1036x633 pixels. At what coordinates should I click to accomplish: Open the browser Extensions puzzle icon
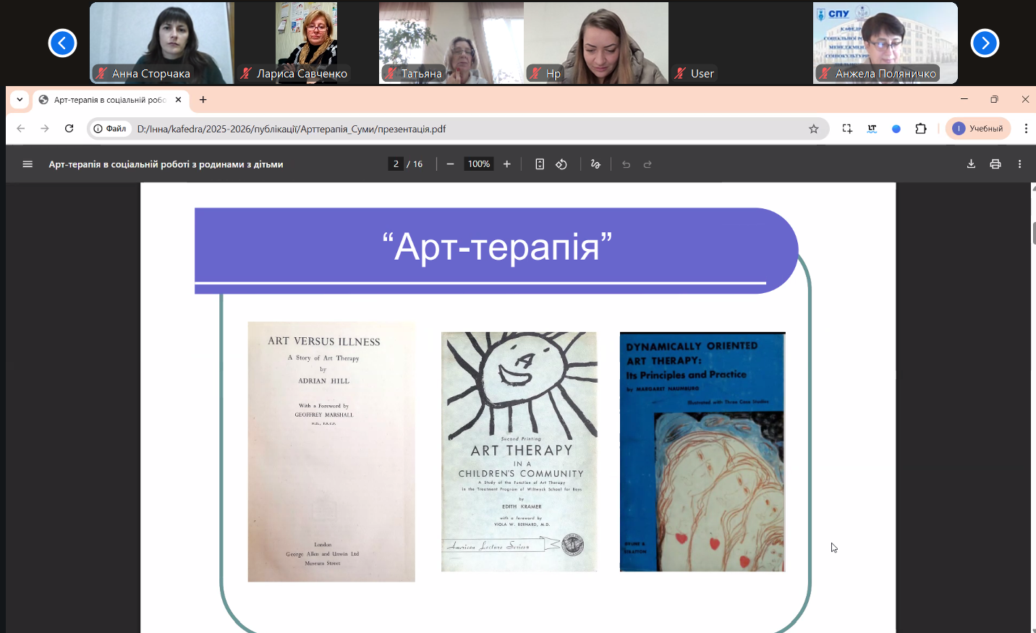click(x=921, y=129)
